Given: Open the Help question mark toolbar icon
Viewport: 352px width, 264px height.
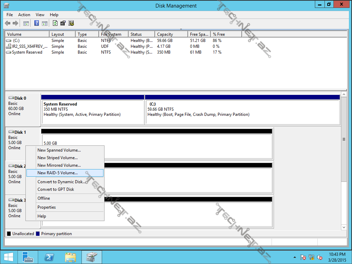Looking at the screenshot, I should pos(36,23).
